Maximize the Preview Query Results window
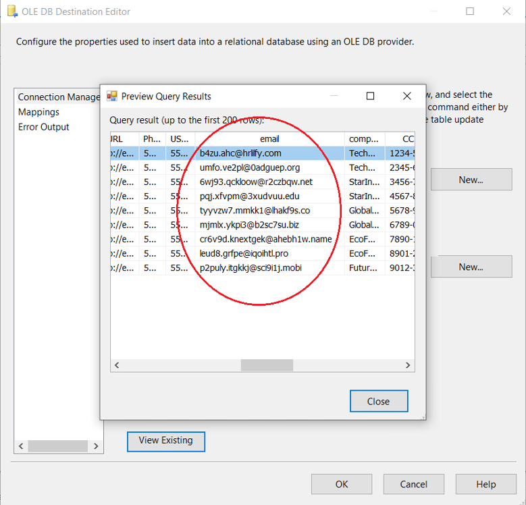This screenshot has height=505, width=526. point(370,96)
